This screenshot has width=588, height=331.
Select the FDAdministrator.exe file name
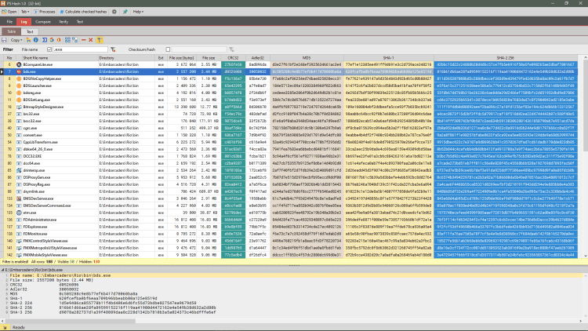40,220
